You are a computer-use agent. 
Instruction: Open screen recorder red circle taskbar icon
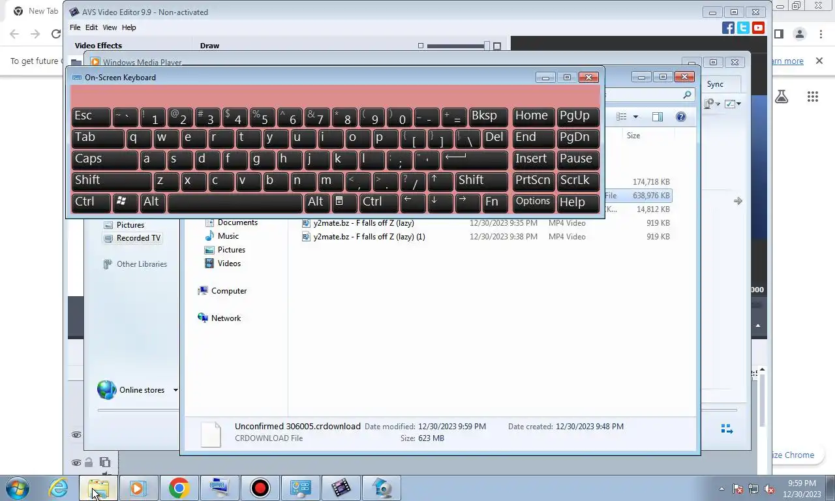260,488
